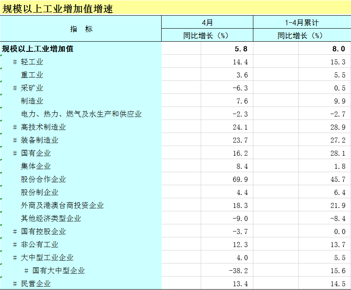The height and width of the screenshot is (290, 351).
Task: Click the 非公有工业 row label
Action: coord(40,245)
